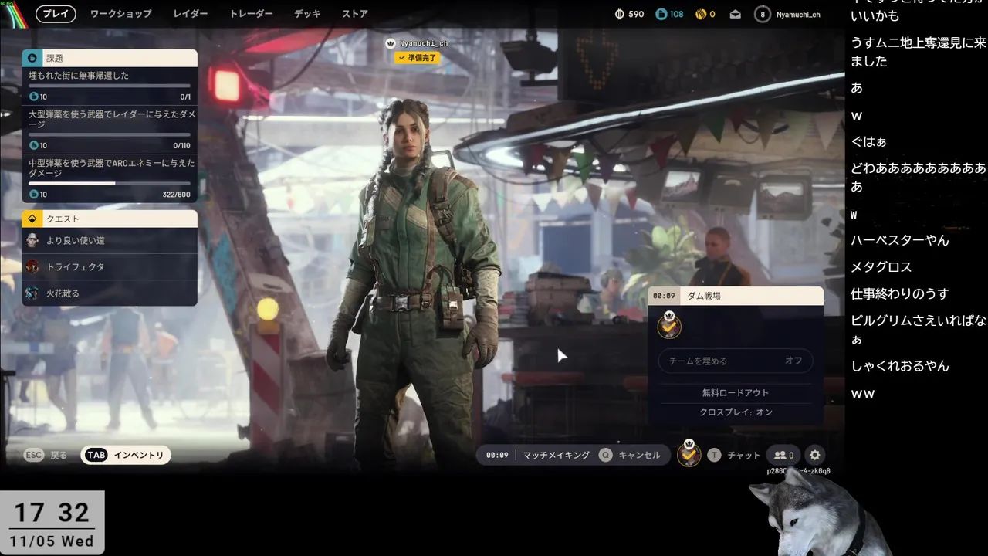Screen dimensions: 988x556
Task: Click progress bar showing 0/1
Action: point(110,86)
